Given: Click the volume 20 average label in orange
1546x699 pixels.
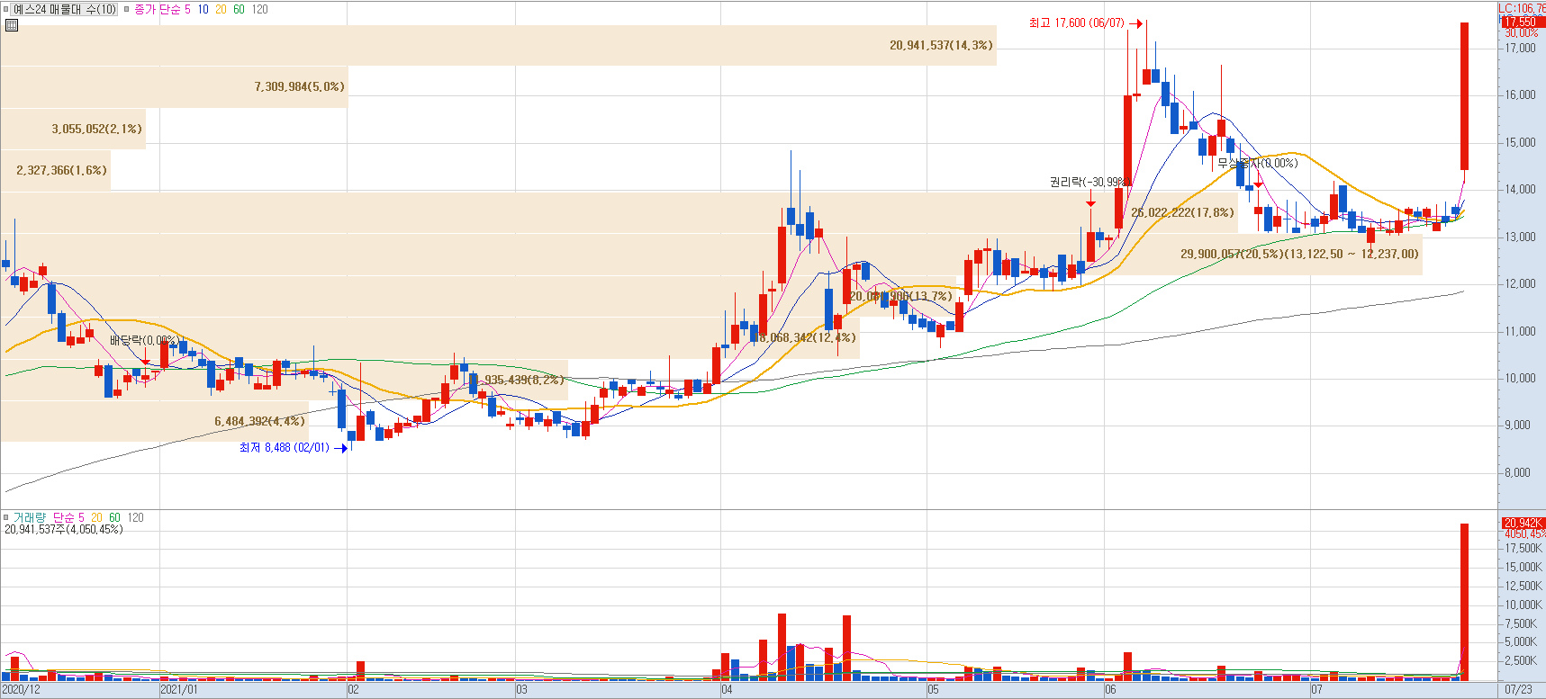Looking at the screenshot, I should point(96,517).
